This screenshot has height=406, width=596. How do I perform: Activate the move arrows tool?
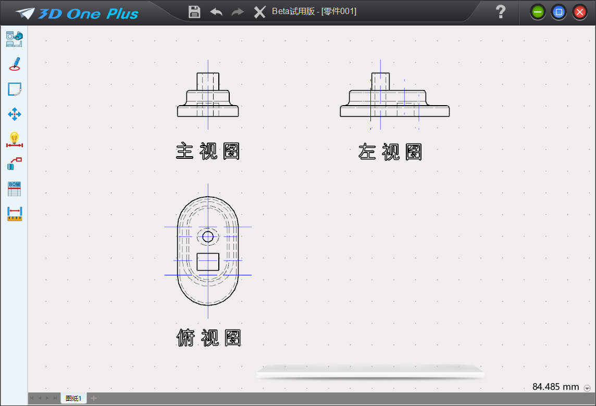pos(14,114)
